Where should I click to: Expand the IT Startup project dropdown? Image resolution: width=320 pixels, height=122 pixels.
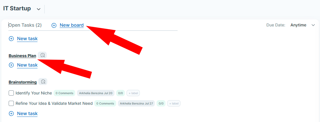[x=38, y=9]
